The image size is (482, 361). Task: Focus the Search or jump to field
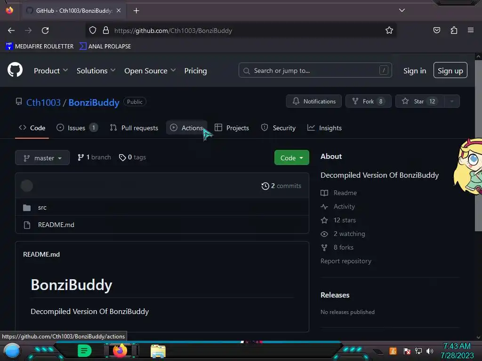tap(315, 71)
